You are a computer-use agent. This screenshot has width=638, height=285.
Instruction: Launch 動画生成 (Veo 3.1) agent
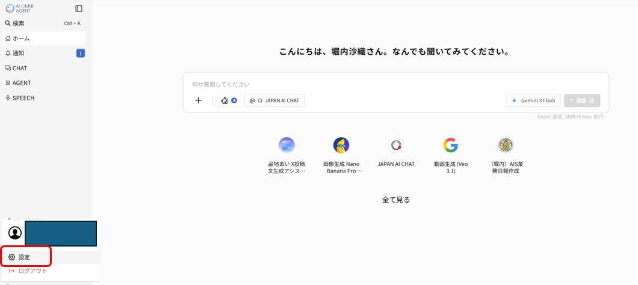point(451,156)
